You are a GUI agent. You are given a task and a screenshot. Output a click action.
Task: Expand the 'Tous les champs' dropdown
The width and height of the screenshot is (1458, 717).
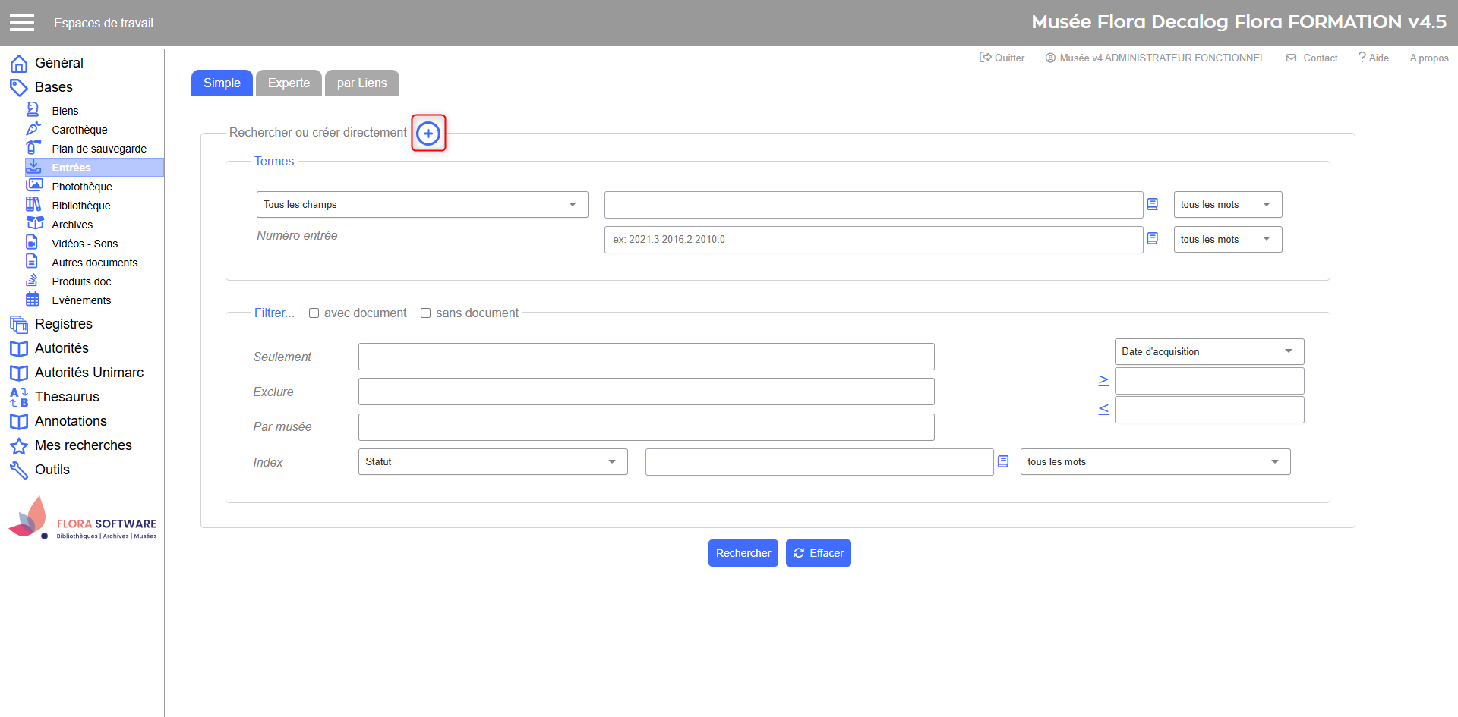tap(421, 205)
